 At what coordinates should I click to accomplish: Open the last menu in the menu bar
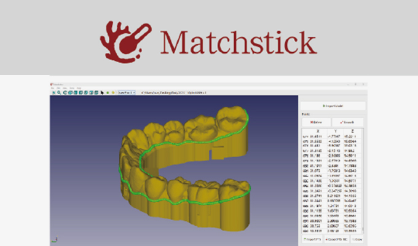[x=79, y=88]
